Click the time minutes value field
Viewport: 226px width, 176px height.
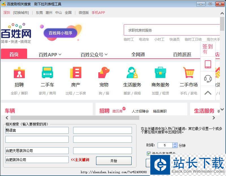[x=165, y=145]
